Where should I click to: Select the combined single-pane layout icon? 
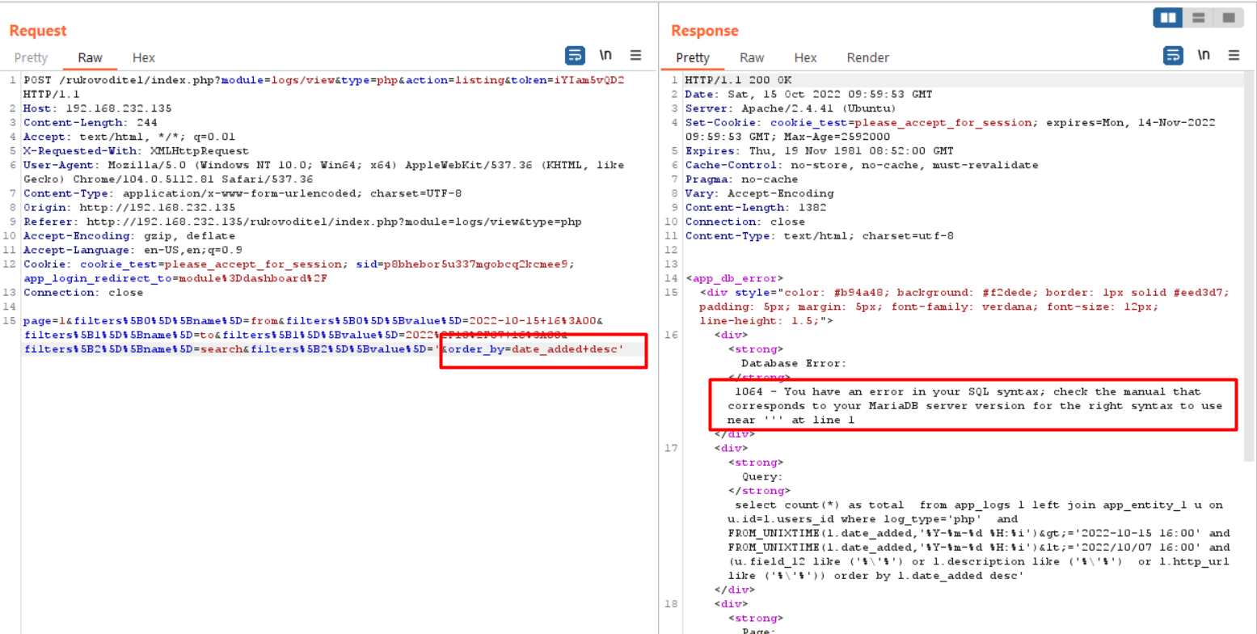pos(1229,17)
